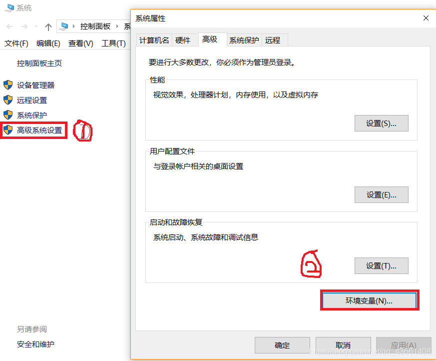
Task: Expand the chevron after 控制面板 in address bar
Action: [x=117, y=26]
